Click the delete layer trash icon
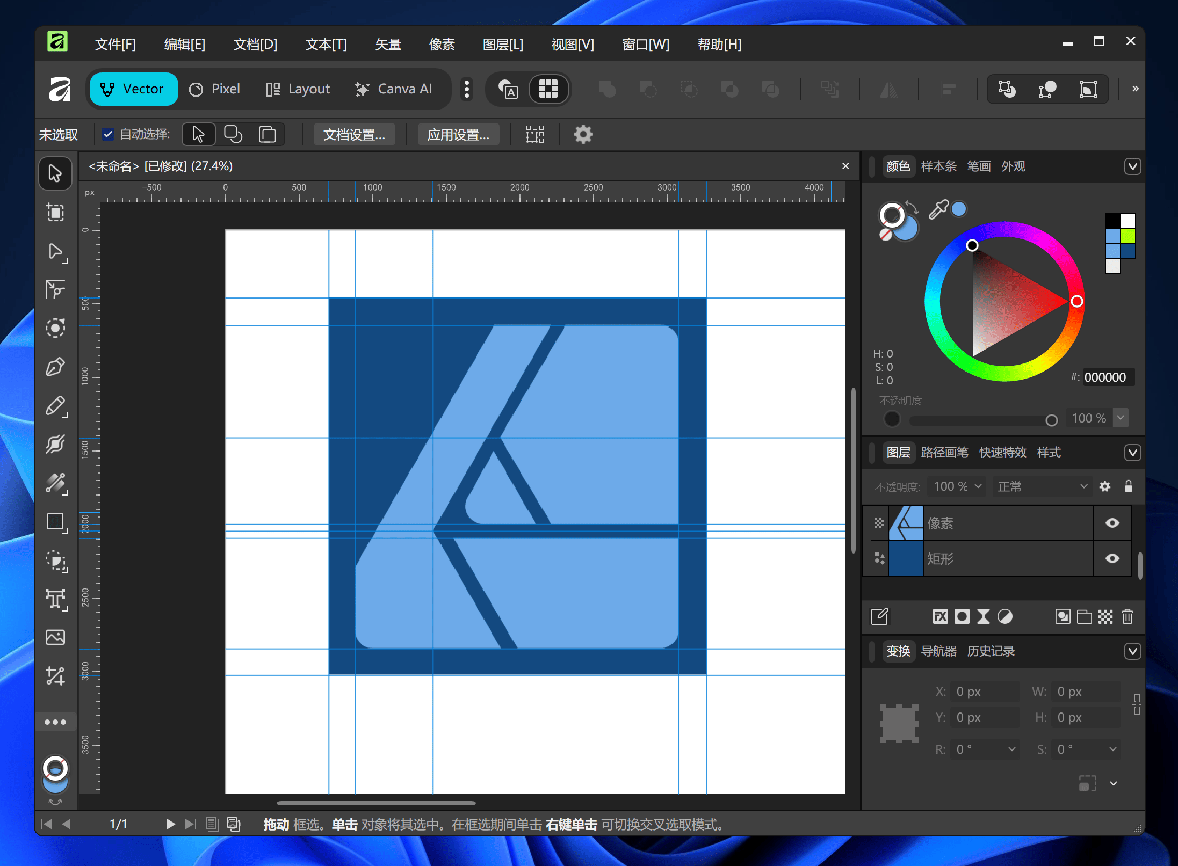Screen dimensions: 1178x866 [1128, 616]
